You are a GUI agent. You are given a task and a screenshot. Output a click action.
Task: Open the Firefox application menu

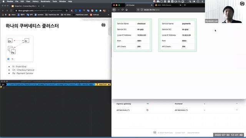[10, 2]
